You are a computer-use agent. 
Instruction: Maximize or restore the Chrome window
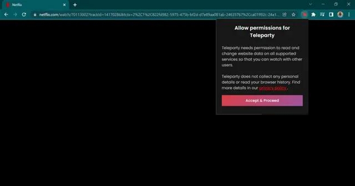(x=335, y=4)
